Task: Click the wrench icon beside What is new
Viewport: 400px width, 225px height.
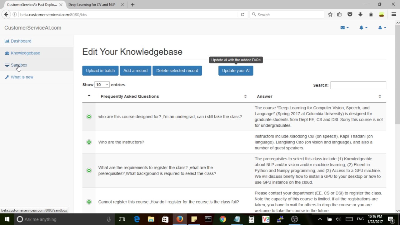Action: point(7,77)
